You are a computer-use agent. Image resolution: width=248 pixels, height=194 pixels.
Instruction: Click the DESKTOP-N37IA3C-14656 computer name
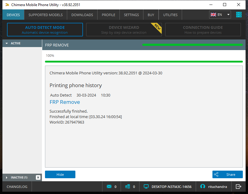(171, 187)
